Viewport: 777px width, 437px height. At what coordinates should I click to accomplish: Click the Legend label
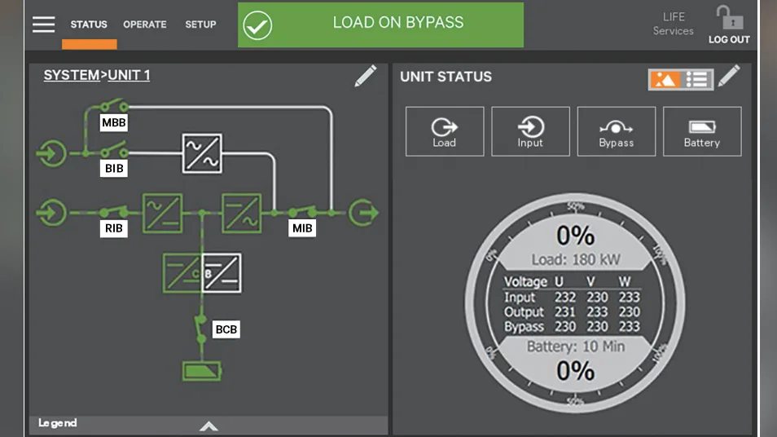(58, 423)
